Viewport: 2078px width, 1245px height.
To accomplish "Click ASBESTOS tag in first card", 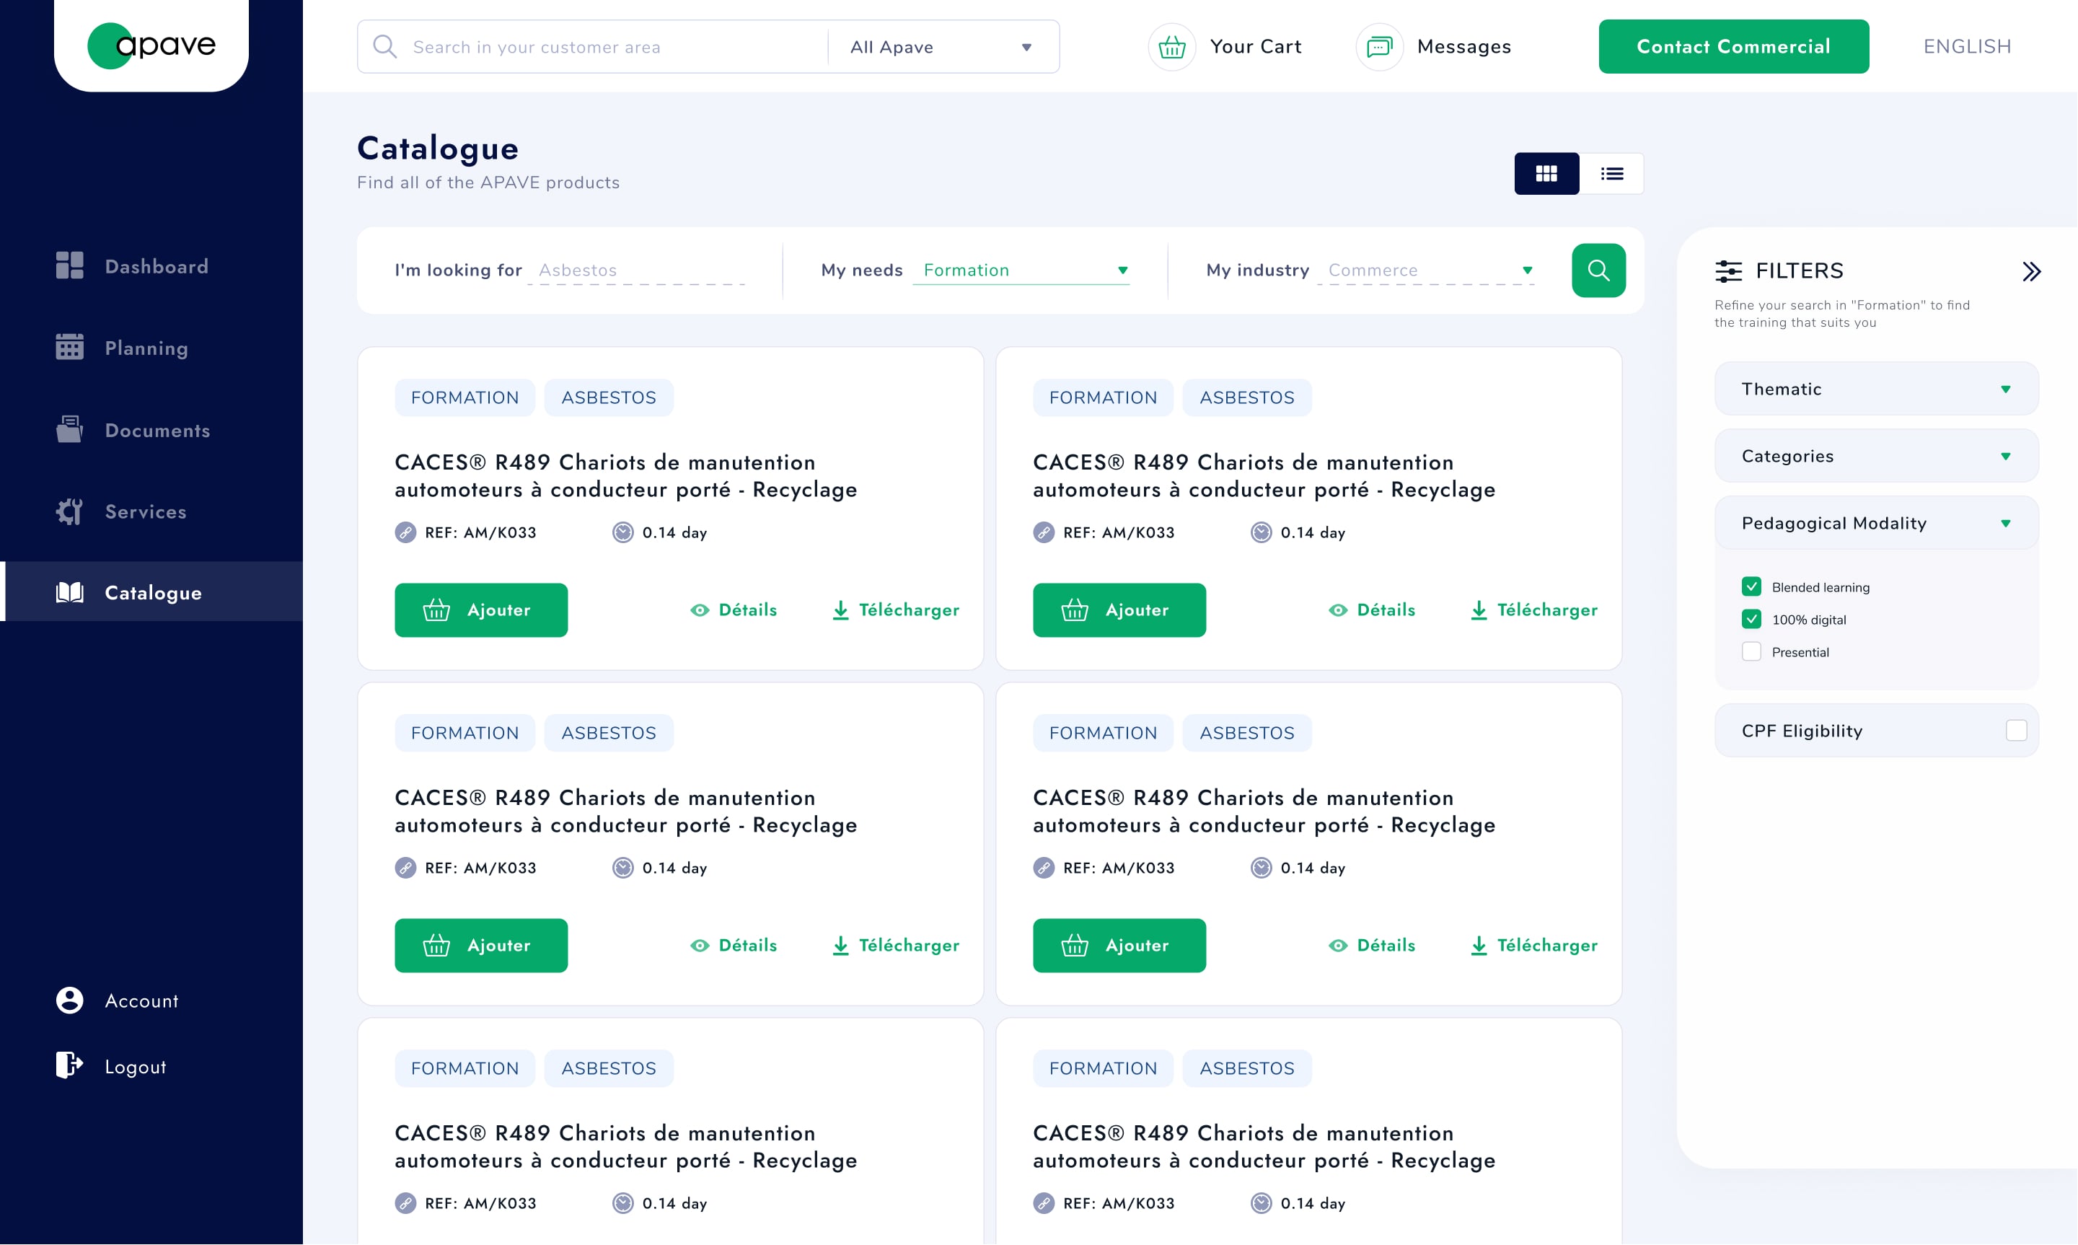I will [608, 397].
